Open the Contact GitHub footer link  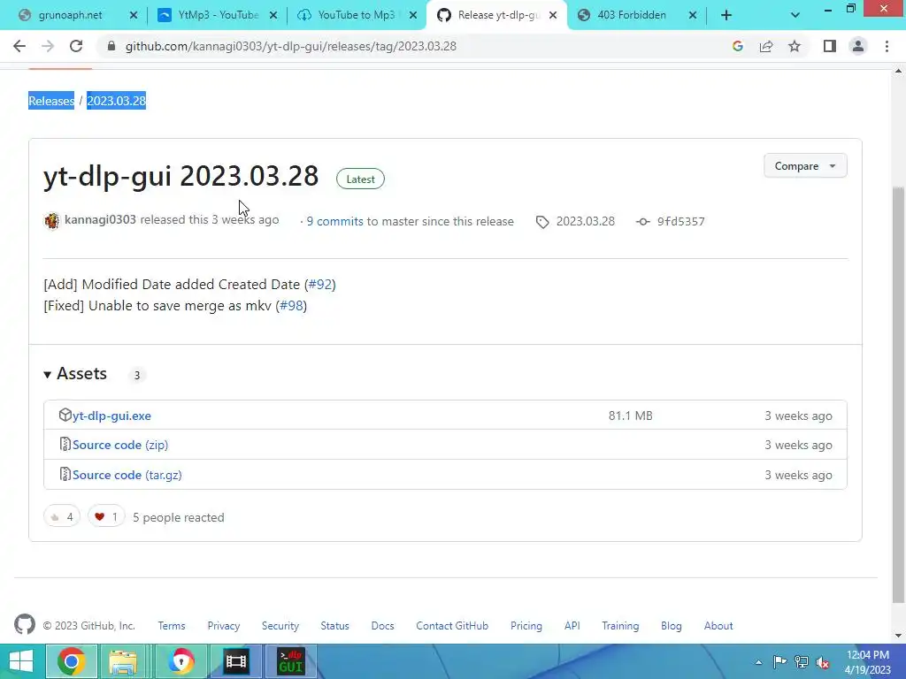pyautogui.click(x=452, y=626)
